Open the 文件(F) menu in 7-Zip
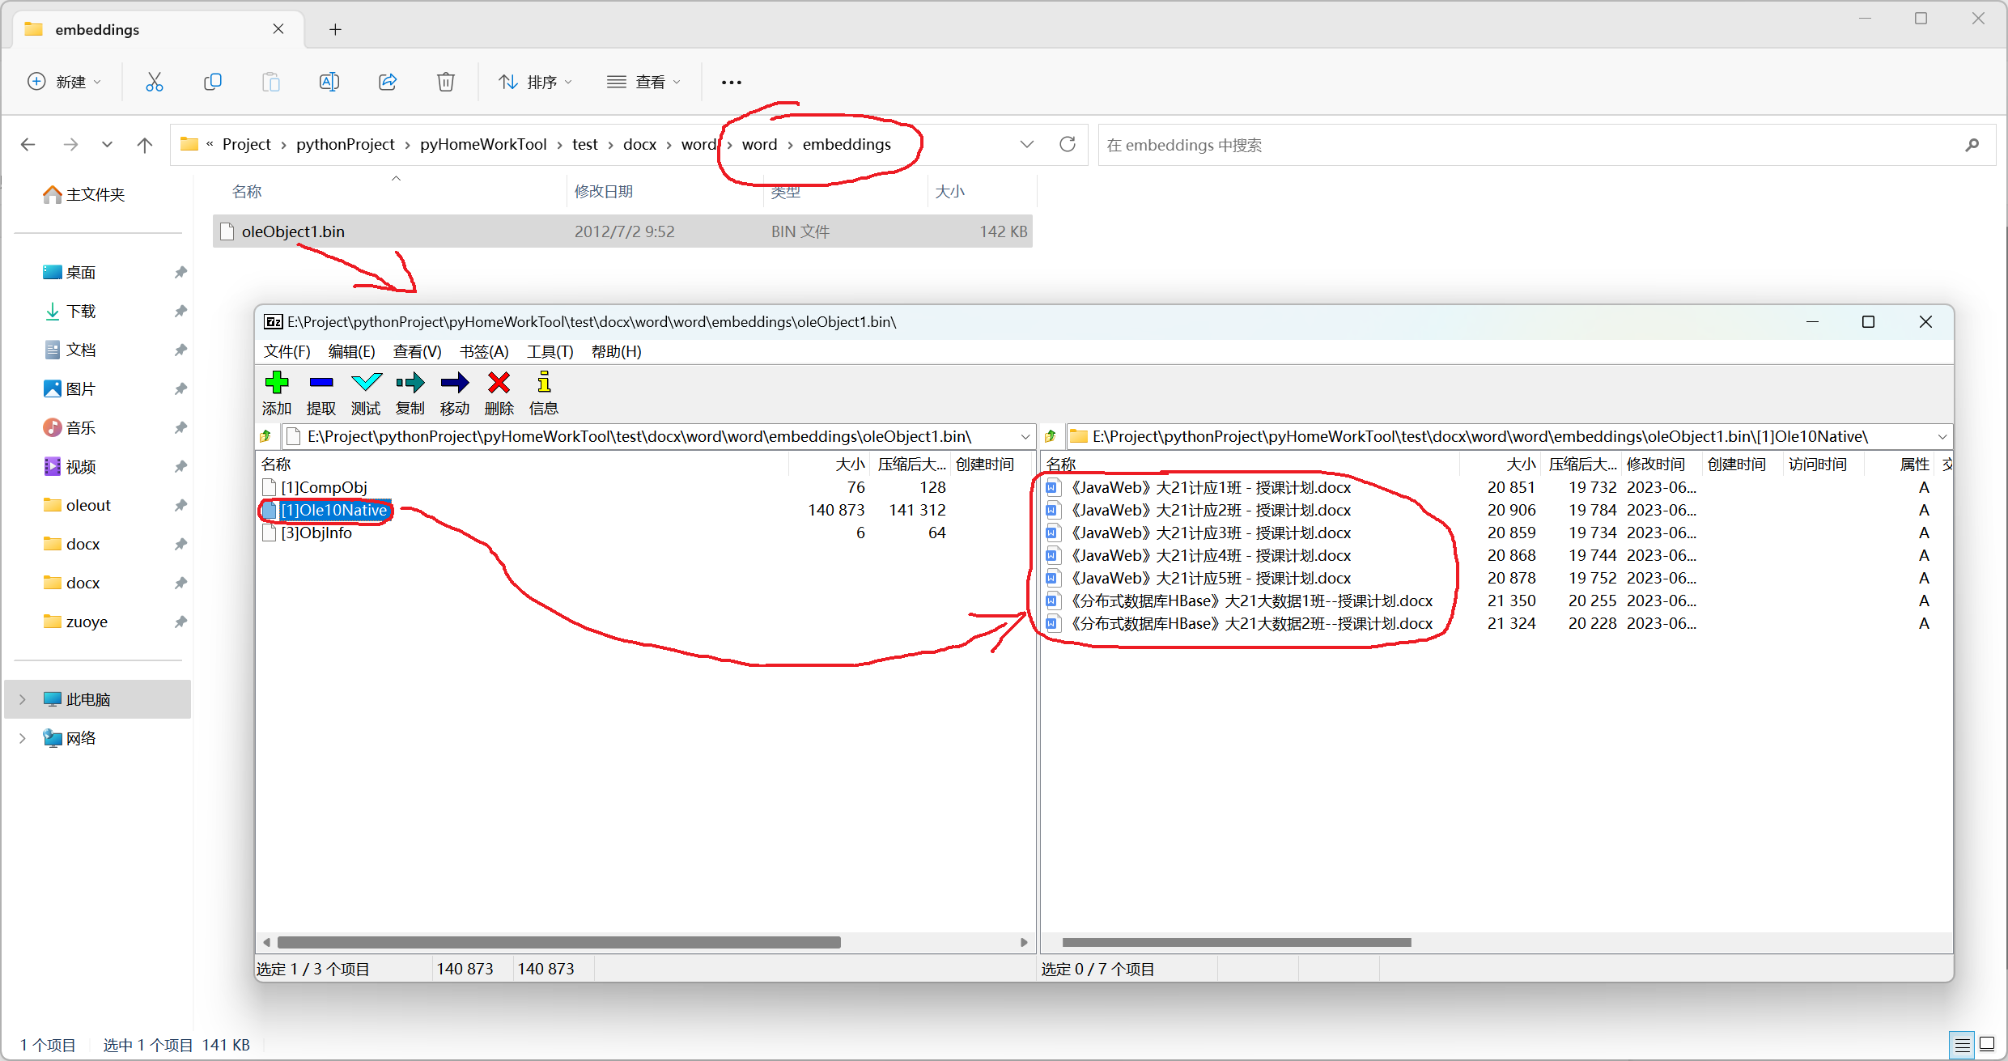This screenshot has width=2008, height=1061. (287, 351)
